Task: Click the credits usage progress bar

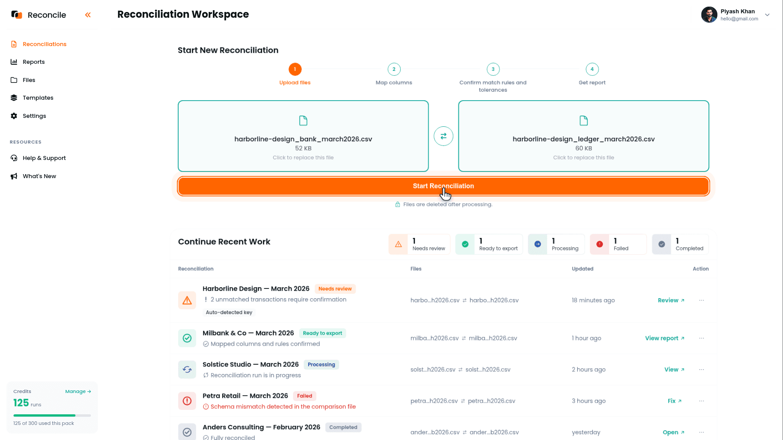Action: point(52,415)
